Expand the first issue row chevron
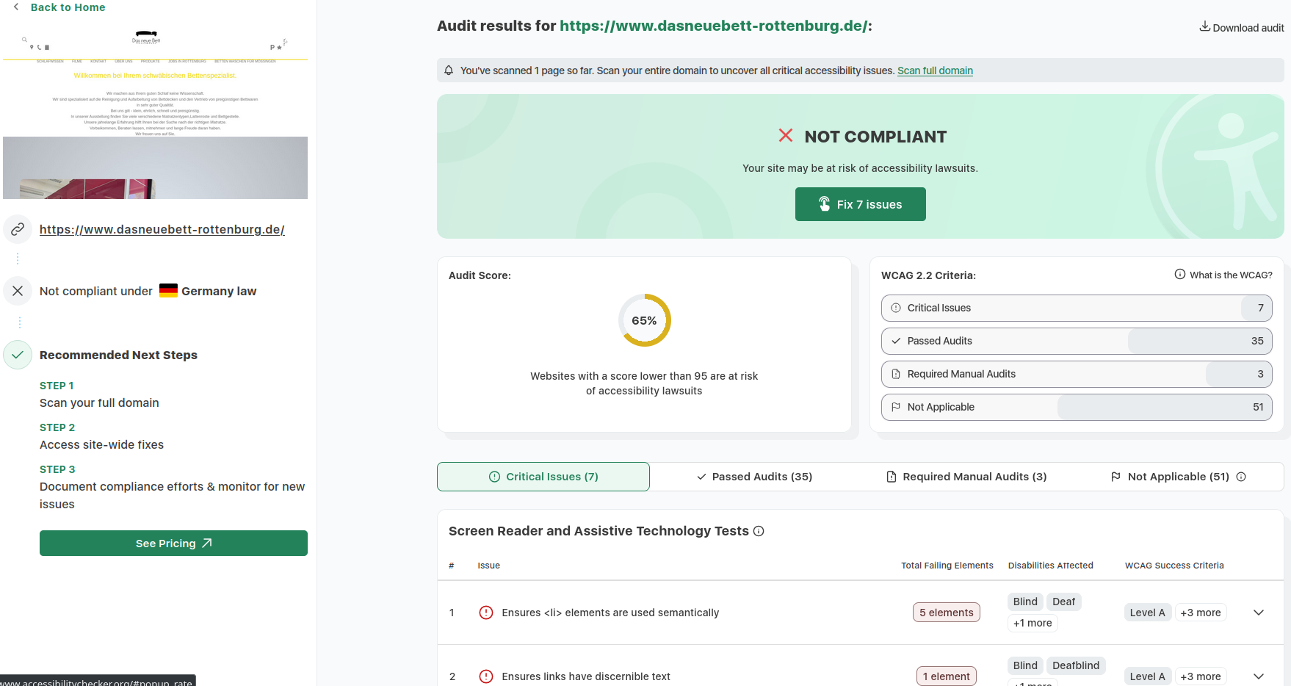 1258,613
